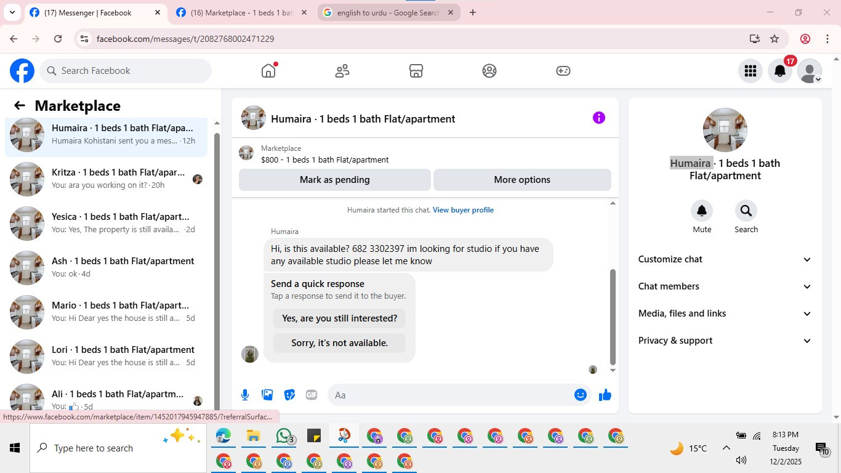Click the Windows taskbar search box
Image resolution: width=841 pixels, height=473 pixels.
point(118,448)
